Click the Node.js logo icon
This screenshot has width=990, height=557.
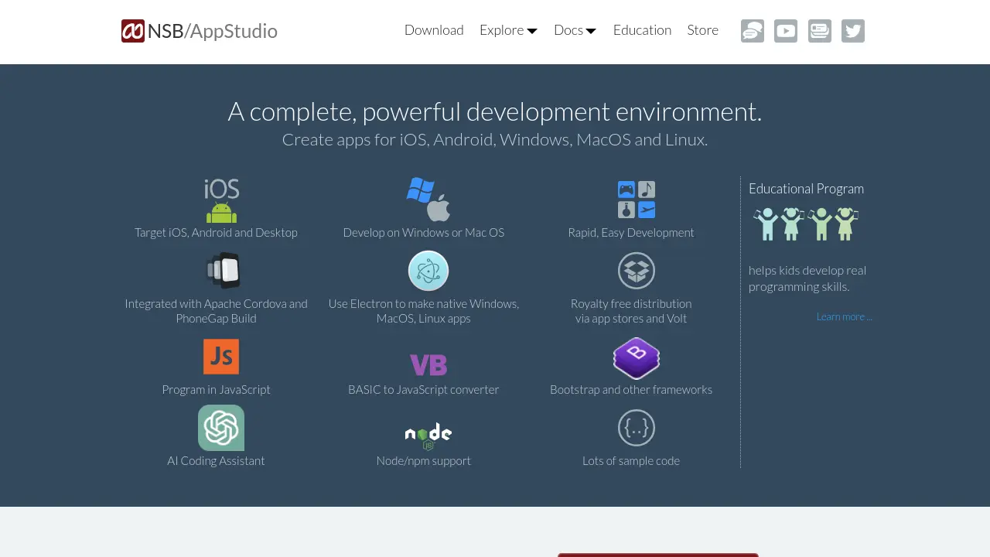click(428, 436)
